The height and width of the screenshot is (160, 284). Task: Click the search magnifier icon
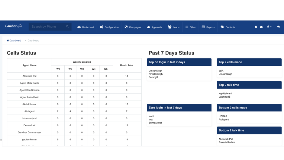(67, 27)
